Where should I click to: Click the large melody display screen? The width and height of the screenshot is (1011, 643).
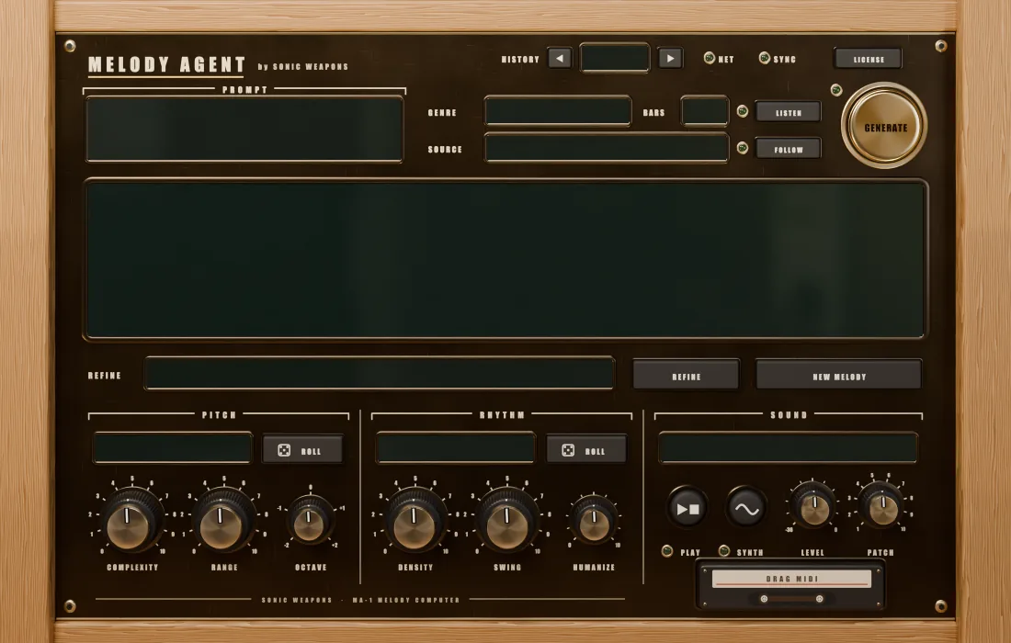tap(505, 259)
